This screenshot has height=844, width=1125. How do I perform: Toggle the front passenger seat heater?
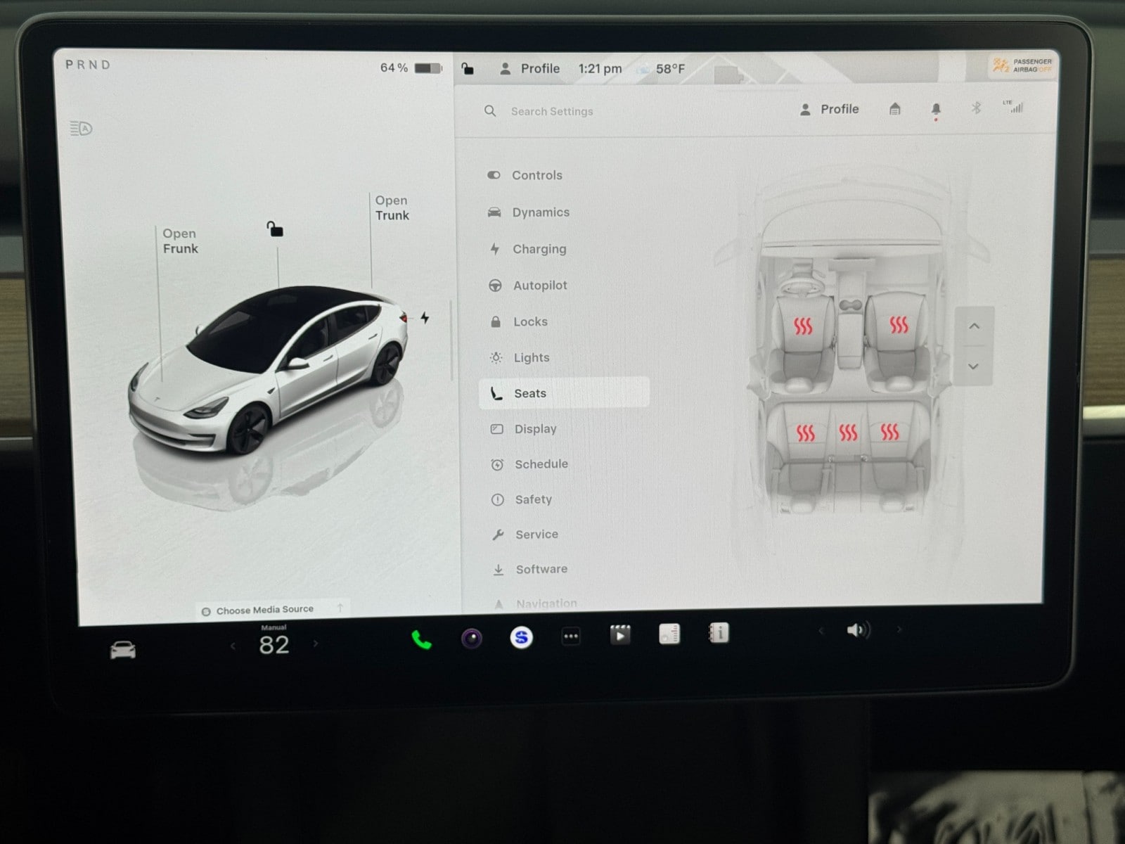(x=899, y=324)
